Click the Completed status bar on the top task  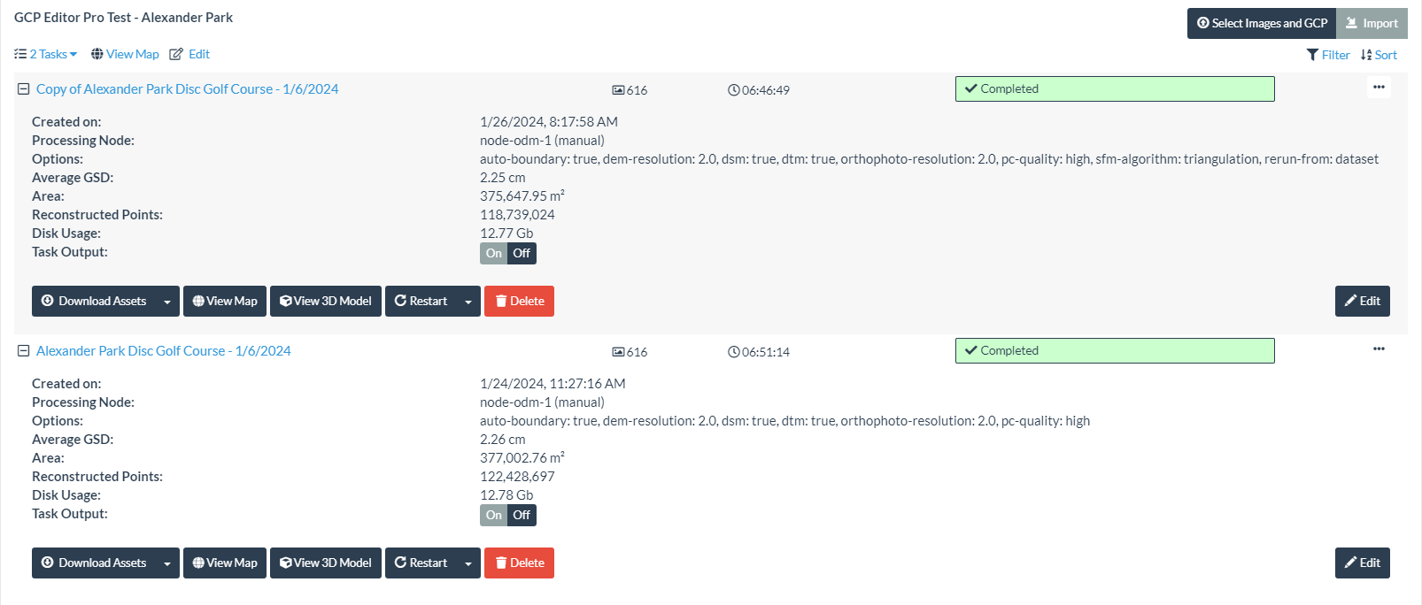pyautogui.click(x=1114, y=88)
